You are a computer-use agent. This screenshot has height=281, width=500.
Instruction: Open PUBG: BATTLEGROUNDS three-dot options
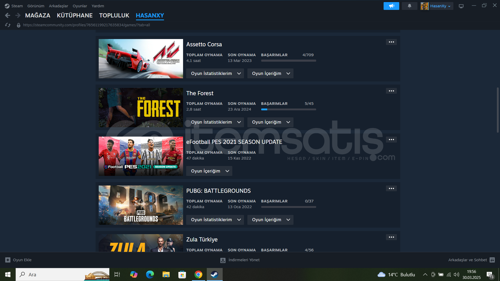click(391, 188)
